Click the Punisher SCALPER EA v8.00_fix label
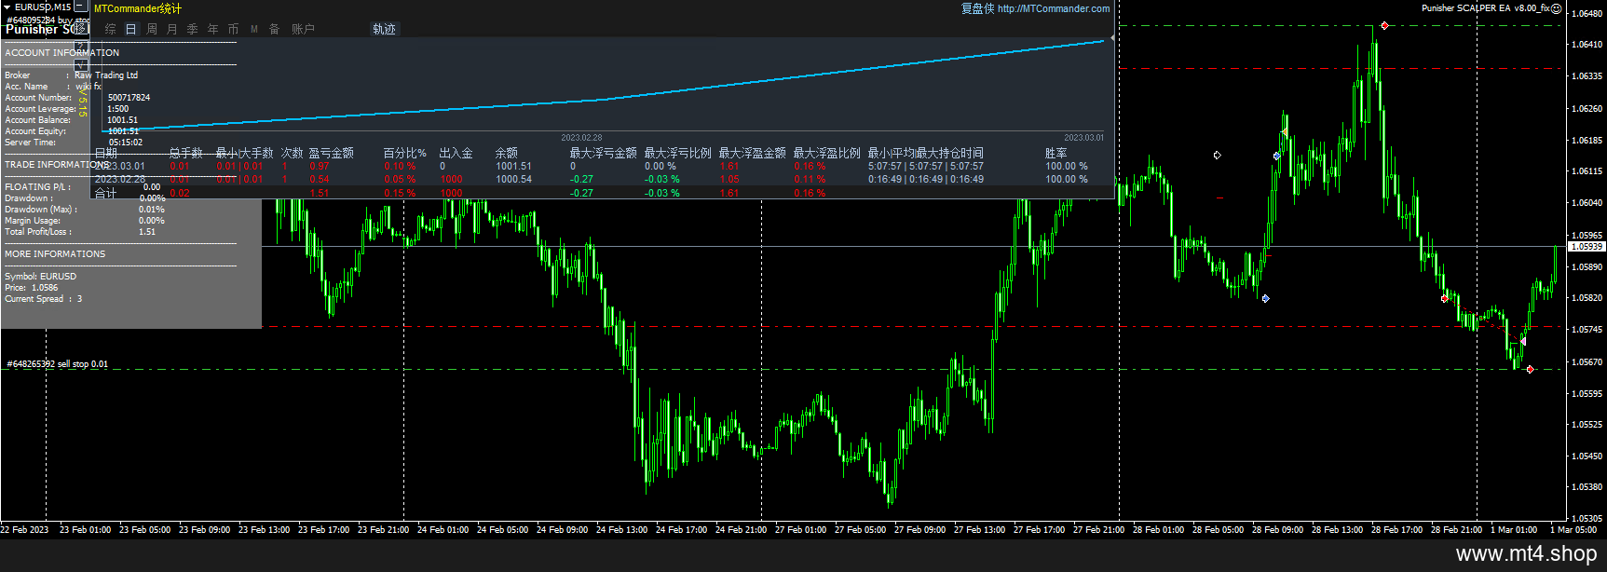The image size is (1607, 572). point(1485,8)
